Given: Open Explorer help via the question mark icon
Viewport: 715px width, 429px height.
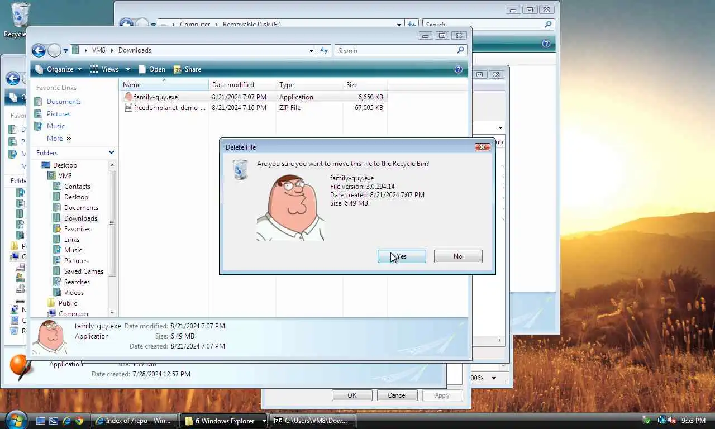Looking at the screenshot, I should pyautogui.click(x=459, y=69).
